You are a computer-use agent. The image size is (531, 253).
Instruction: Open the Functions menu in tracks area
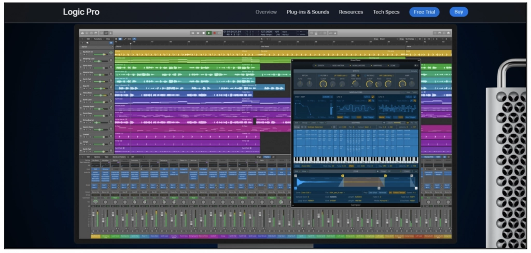coord(97,39)
